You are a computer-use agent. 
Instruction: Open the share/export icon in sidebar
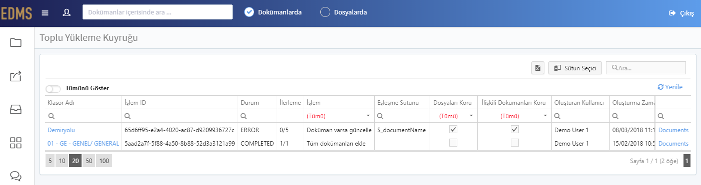pyautogui.click(x=16, y=76)
